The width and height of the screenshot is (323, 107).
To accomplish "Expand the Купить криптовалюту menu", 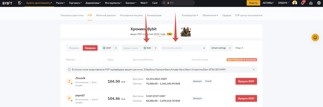I will click(x=39, y=3).
